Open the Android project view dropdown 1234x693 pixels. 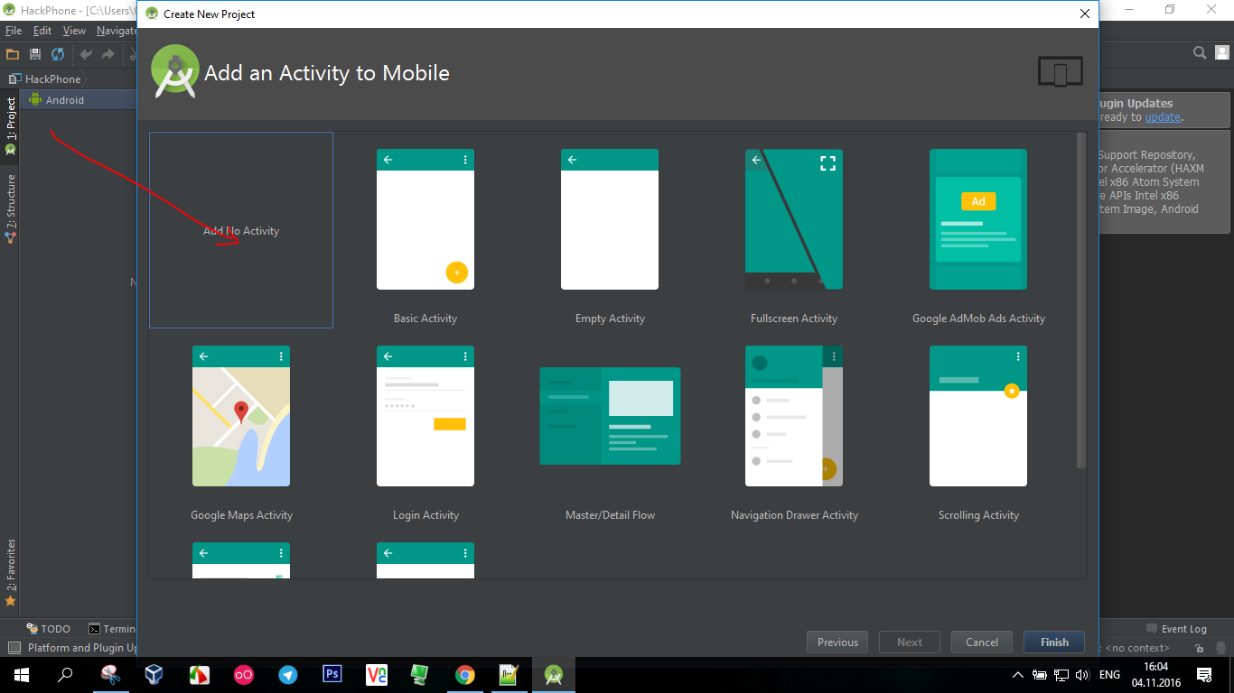tap(65, 100)
